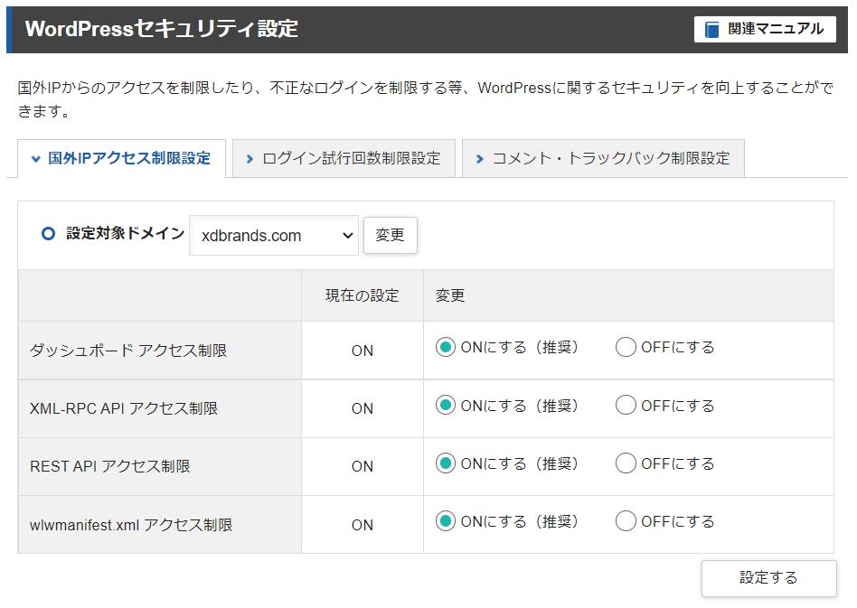Choose OFFにする for XML-RPC API アクセス制限
The width and height of the screenshot is (857, 608).
click(625, 406)
